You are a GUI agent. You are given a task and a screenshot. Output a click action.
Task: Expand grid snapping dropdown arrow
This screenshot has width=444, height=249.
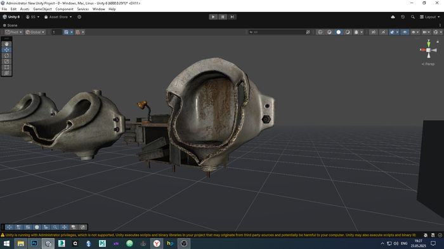(x=71, y=32)
